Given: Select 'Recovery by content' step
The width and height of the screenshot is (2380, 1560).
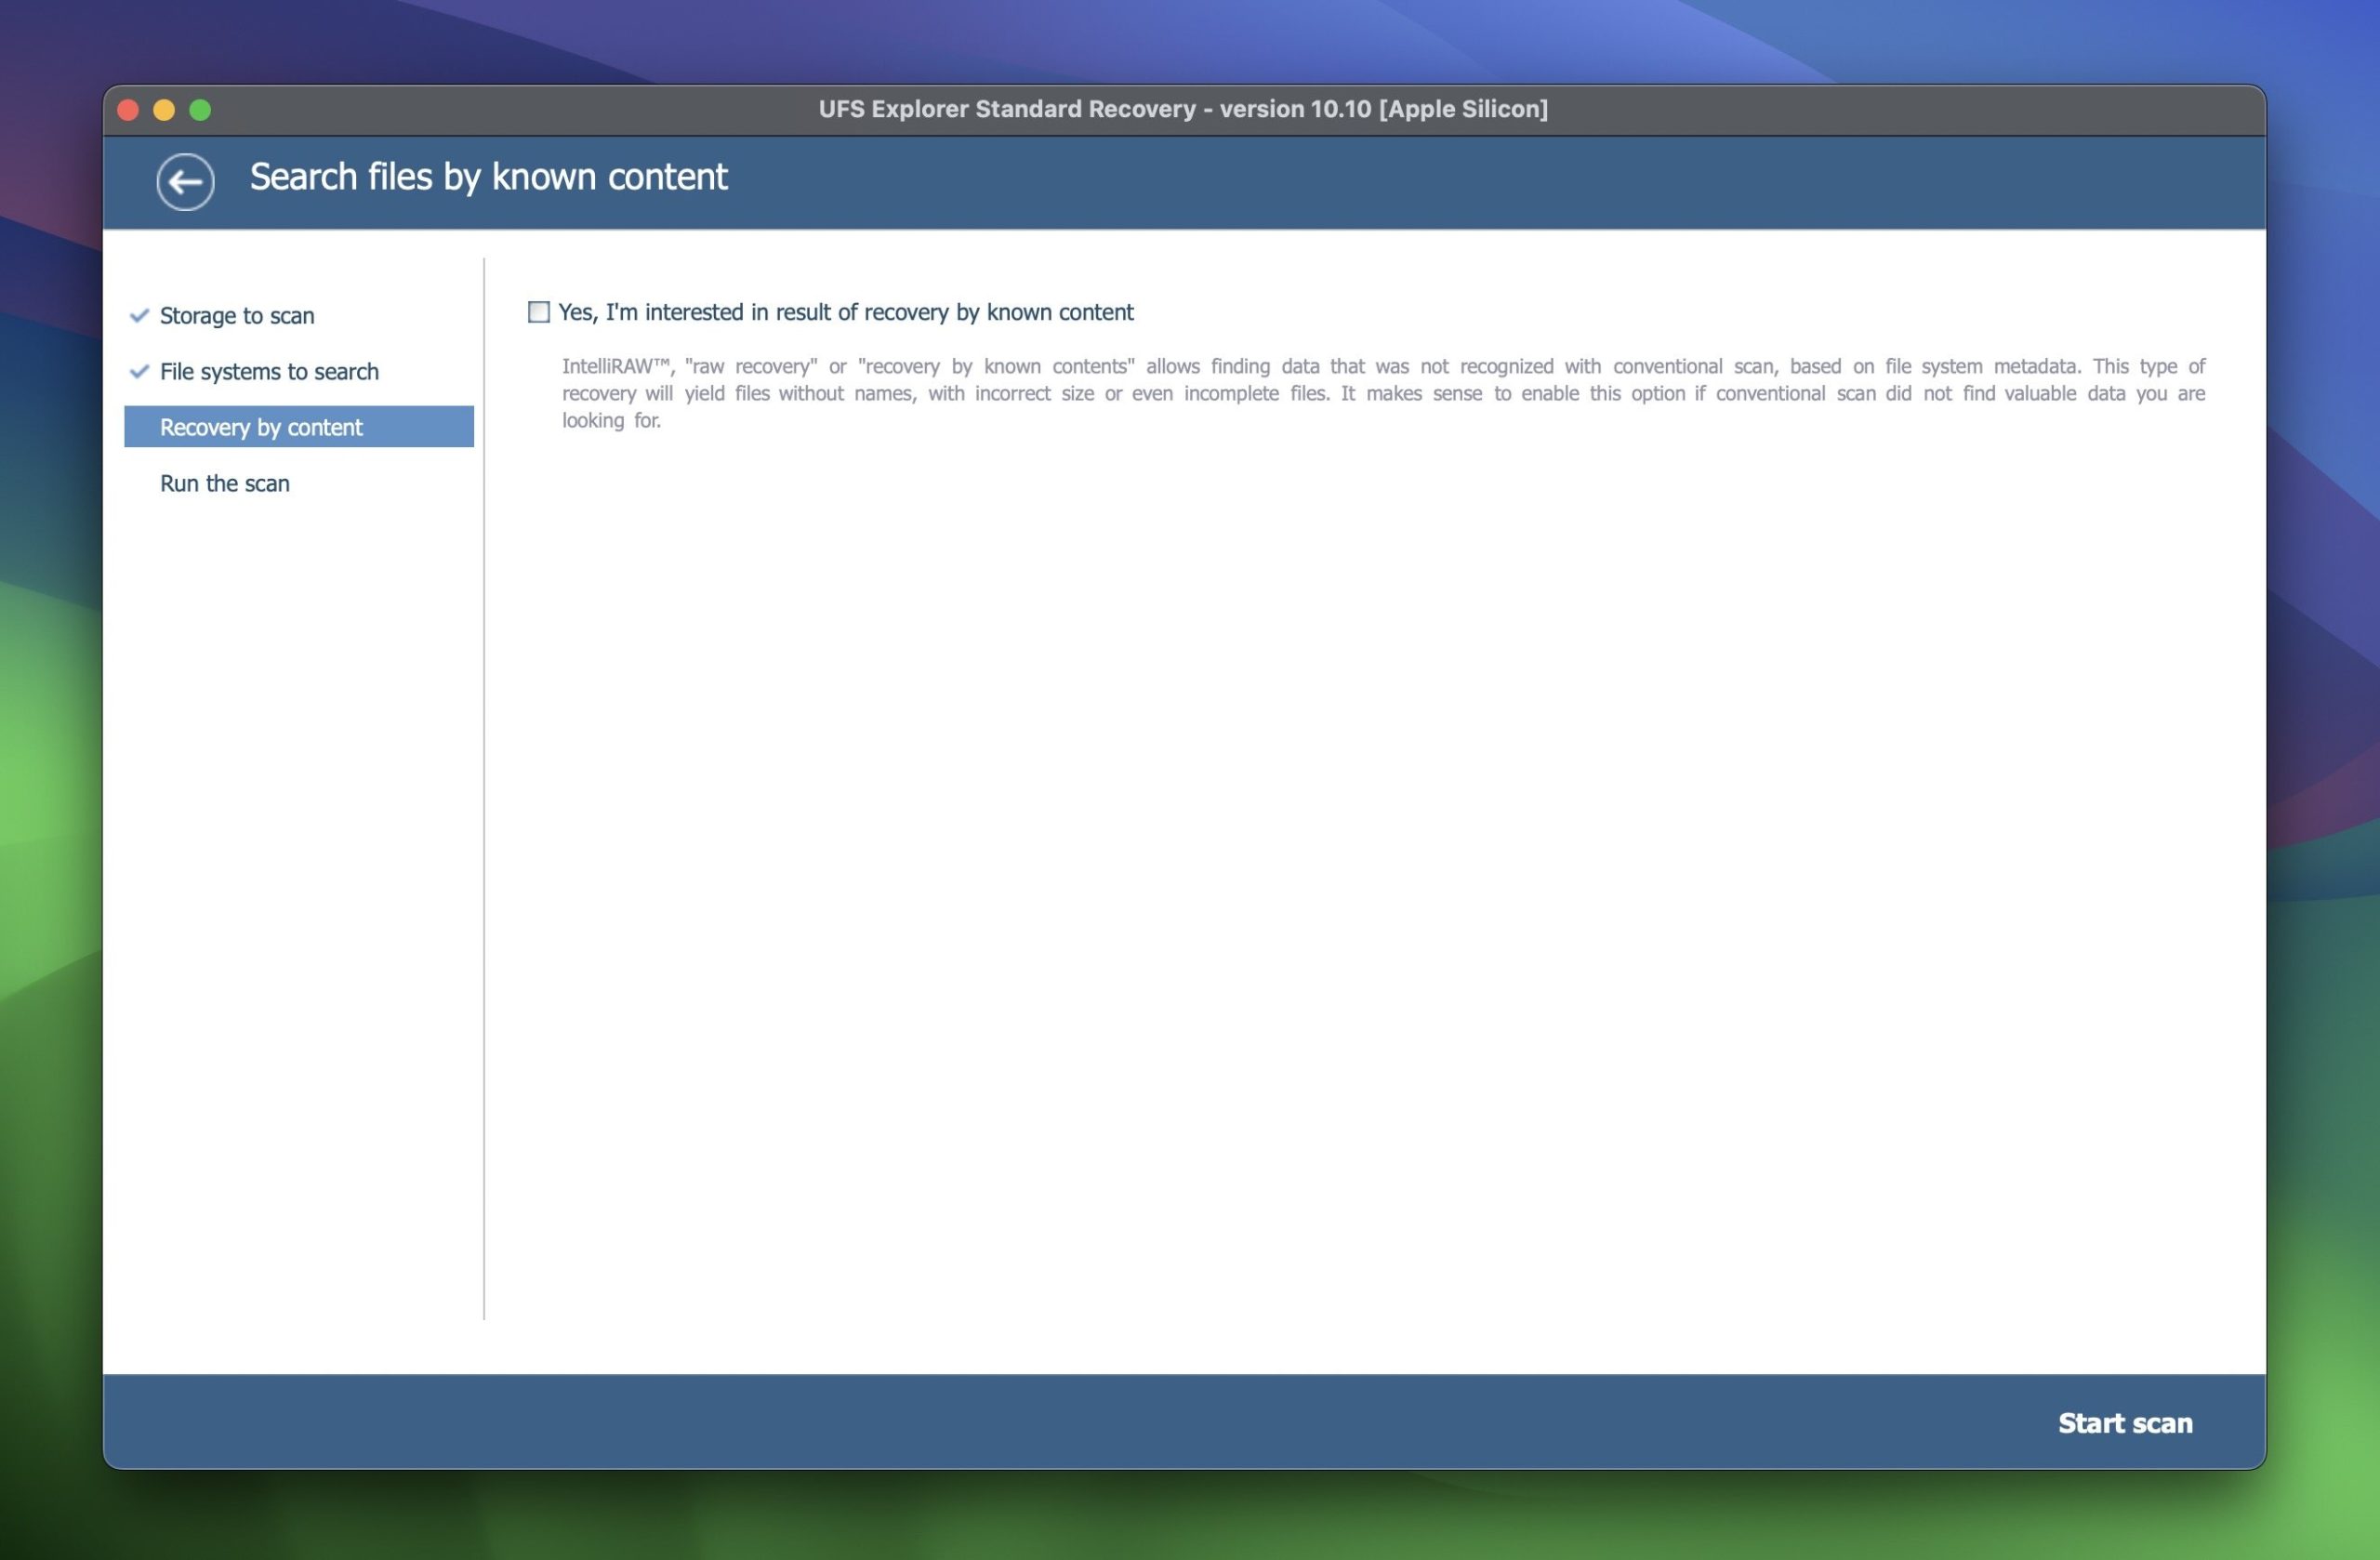Looking at the screenshot, I should point(299,427).
